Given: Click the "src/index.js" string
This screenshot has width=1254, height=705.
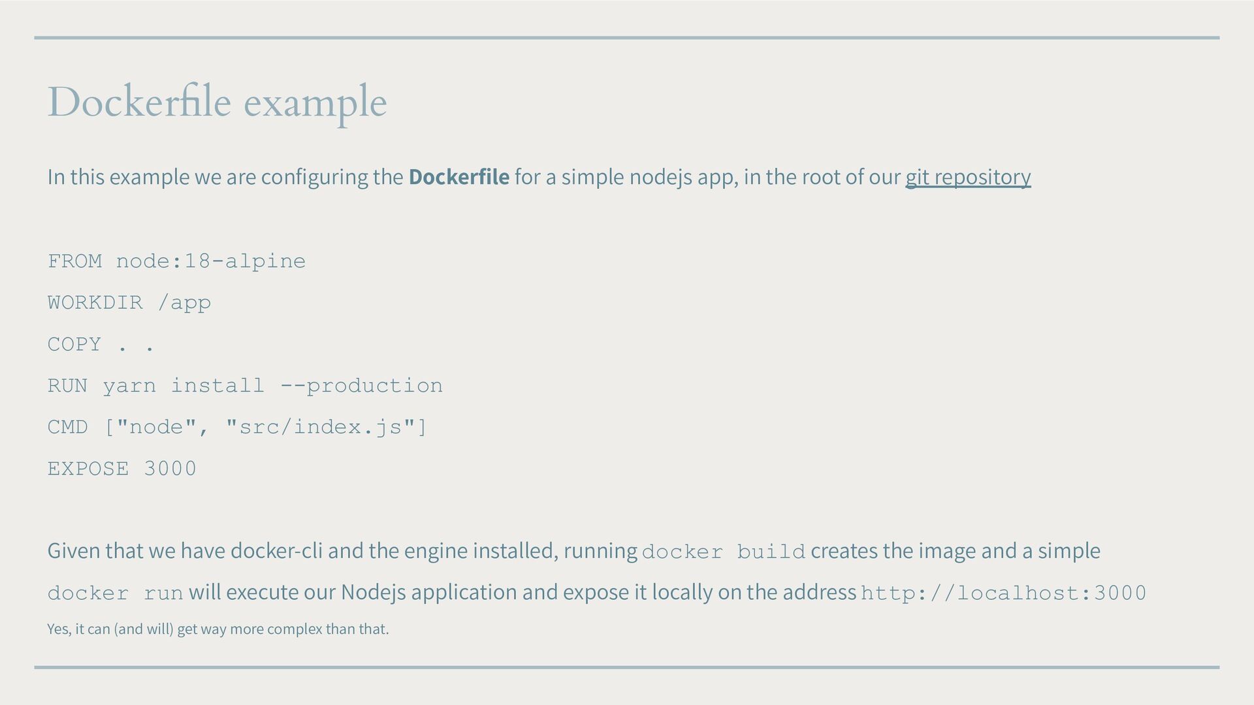Looking at the screenshot, I should [320, 427].
